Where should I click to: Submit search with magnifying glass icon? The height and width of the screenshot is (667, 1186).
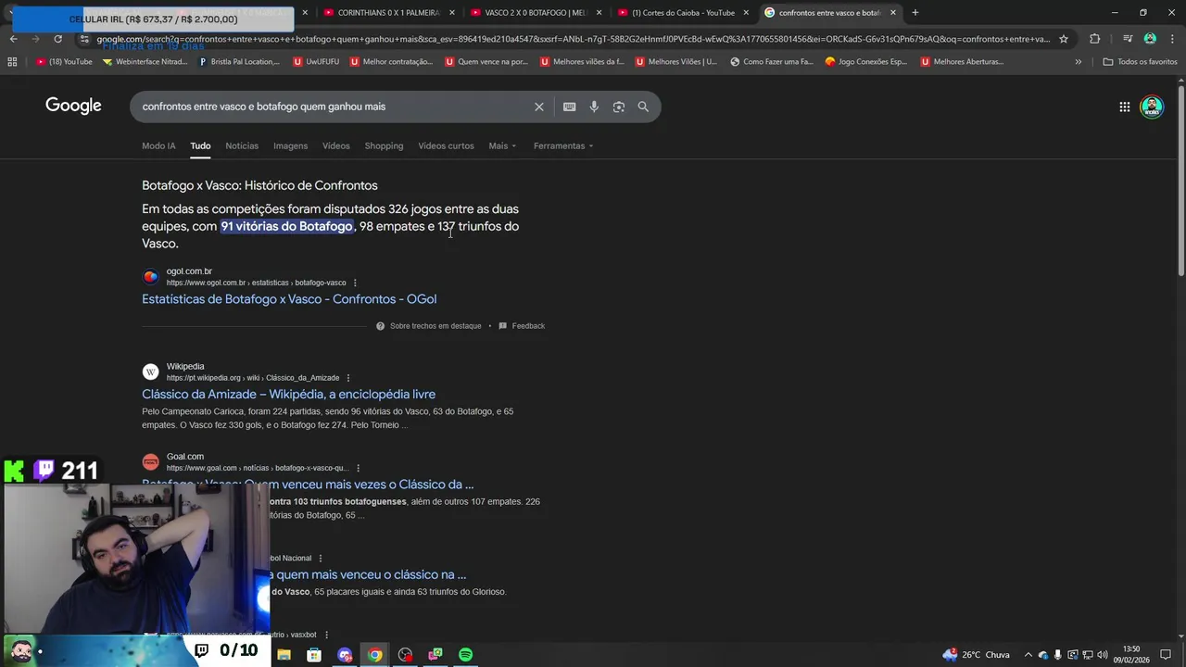[643, 107]
